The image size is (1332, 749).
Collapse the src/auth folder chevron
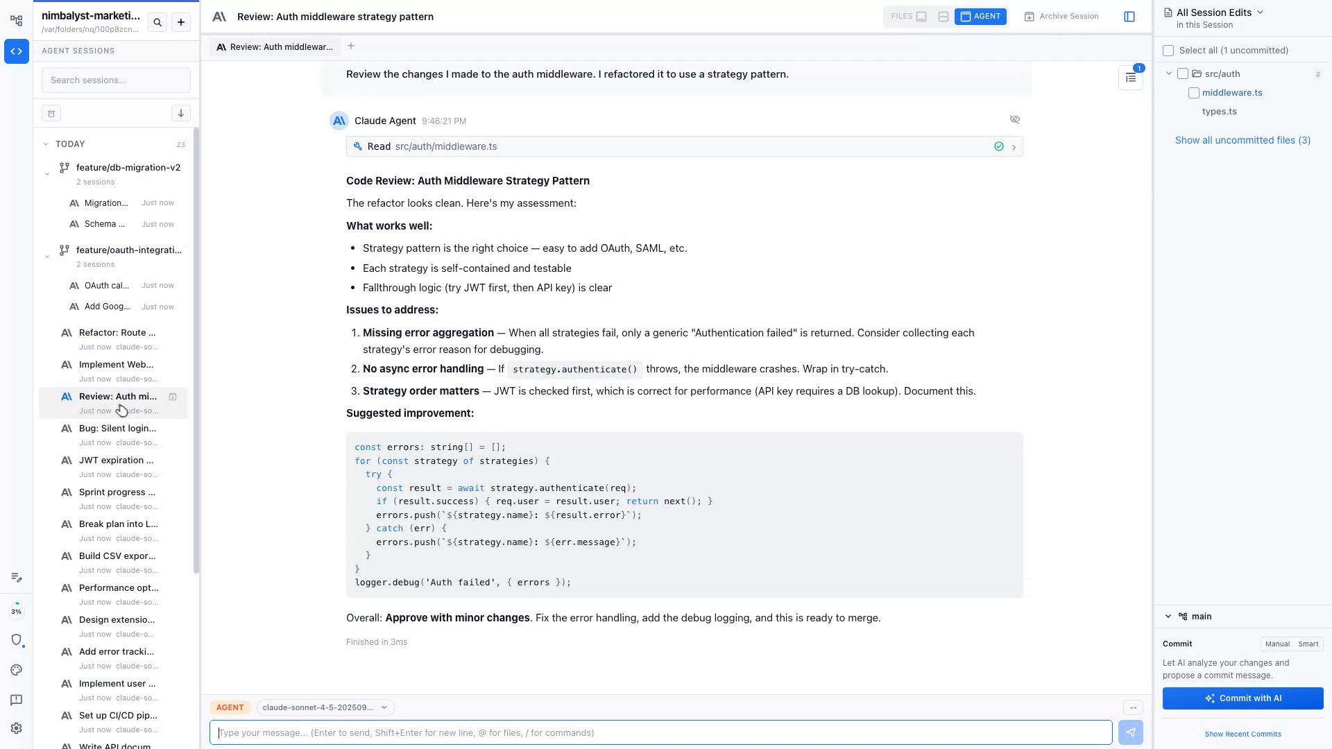point(1169,74)
